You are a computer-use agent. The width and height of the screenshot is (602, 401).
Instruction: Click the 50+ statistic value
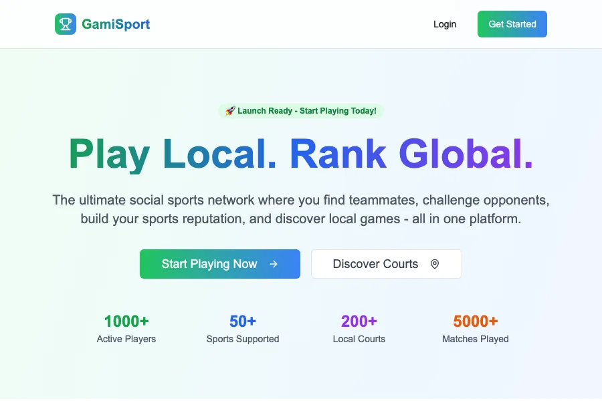(x=243, y=321)
